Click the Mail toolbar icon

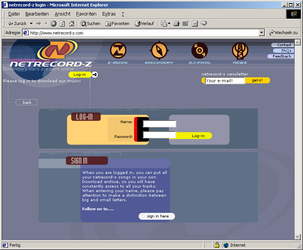click(x=164, y=23)
